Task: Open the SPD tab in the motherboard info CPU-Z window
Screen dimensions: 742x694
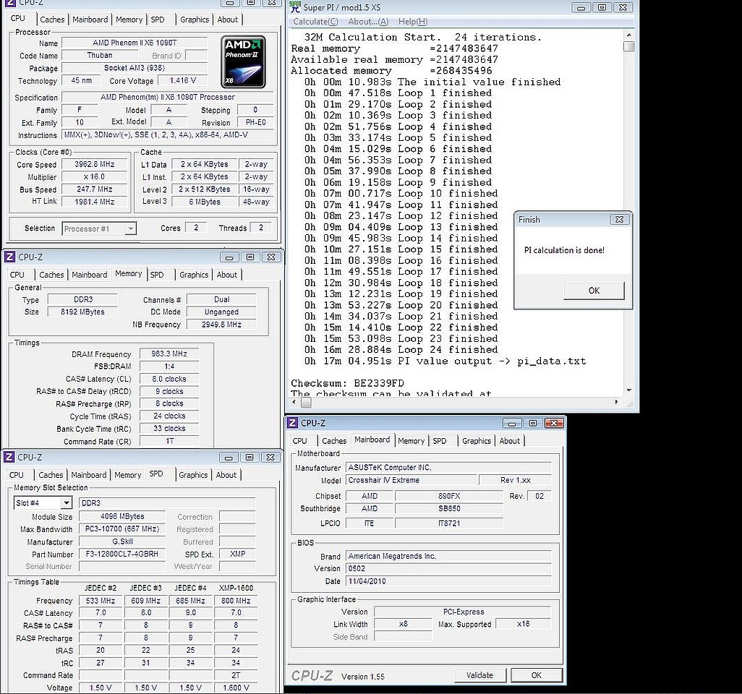Action: 440,441
